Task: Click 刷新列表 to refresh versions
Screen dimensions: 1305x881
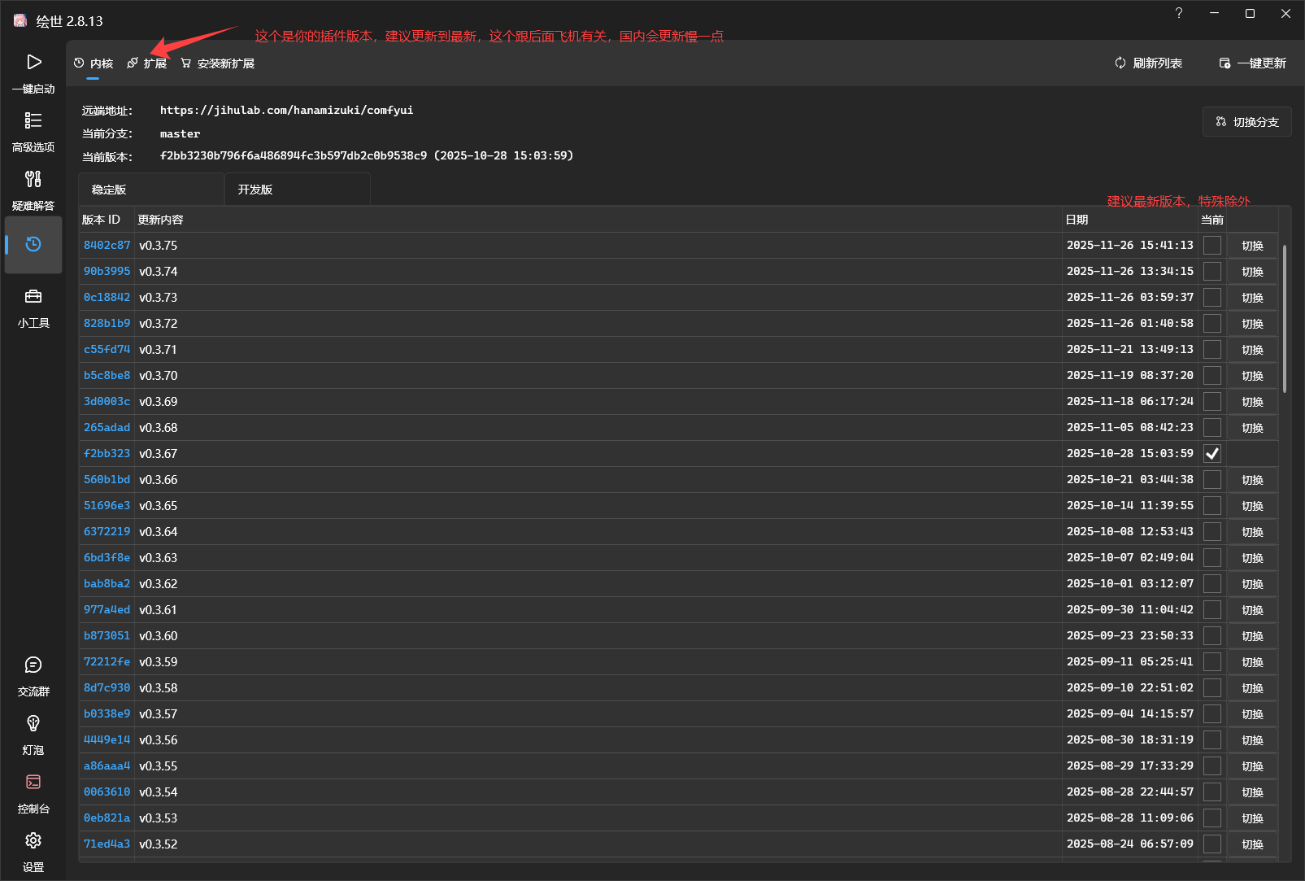Action: (x=1148, y=63)
